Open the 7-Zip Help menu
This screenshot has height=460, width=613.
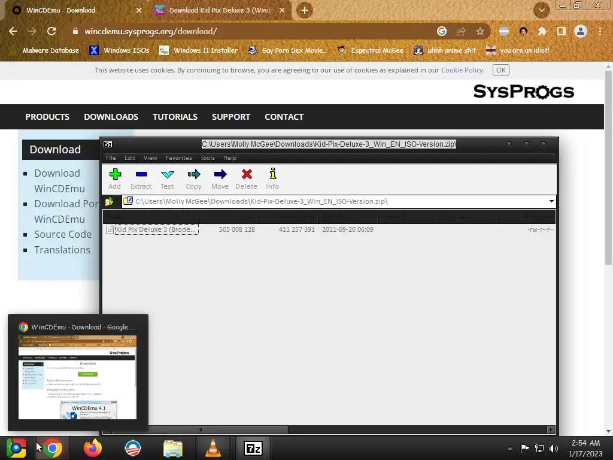click(x=230, y=158)
